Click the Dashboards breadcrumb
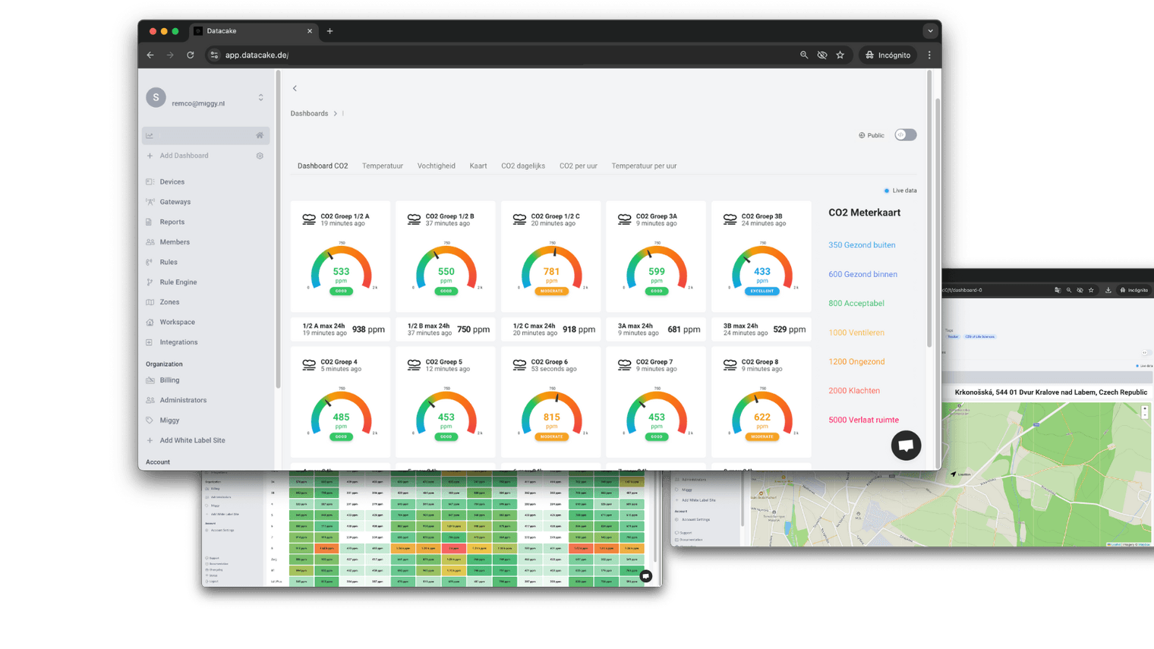The image size is (1154, 649). click(309, 114)
